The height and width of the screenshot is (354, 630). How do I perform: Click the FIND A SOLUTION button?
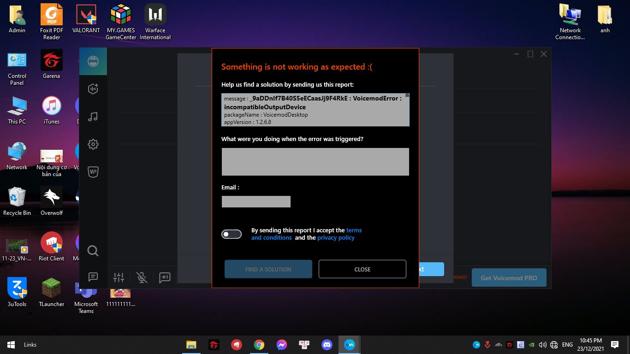[x=268, y=269]
